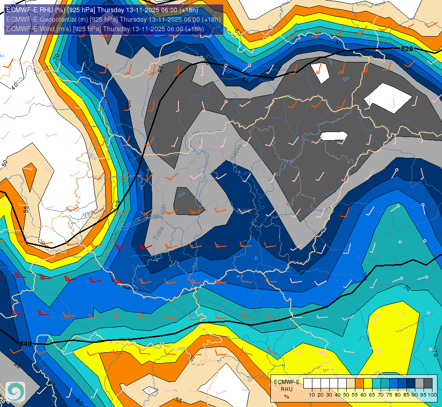Click legend scale value 30
Image resolution: width=442 pixels, height=407 pixels.
click(x=329, y=395)
